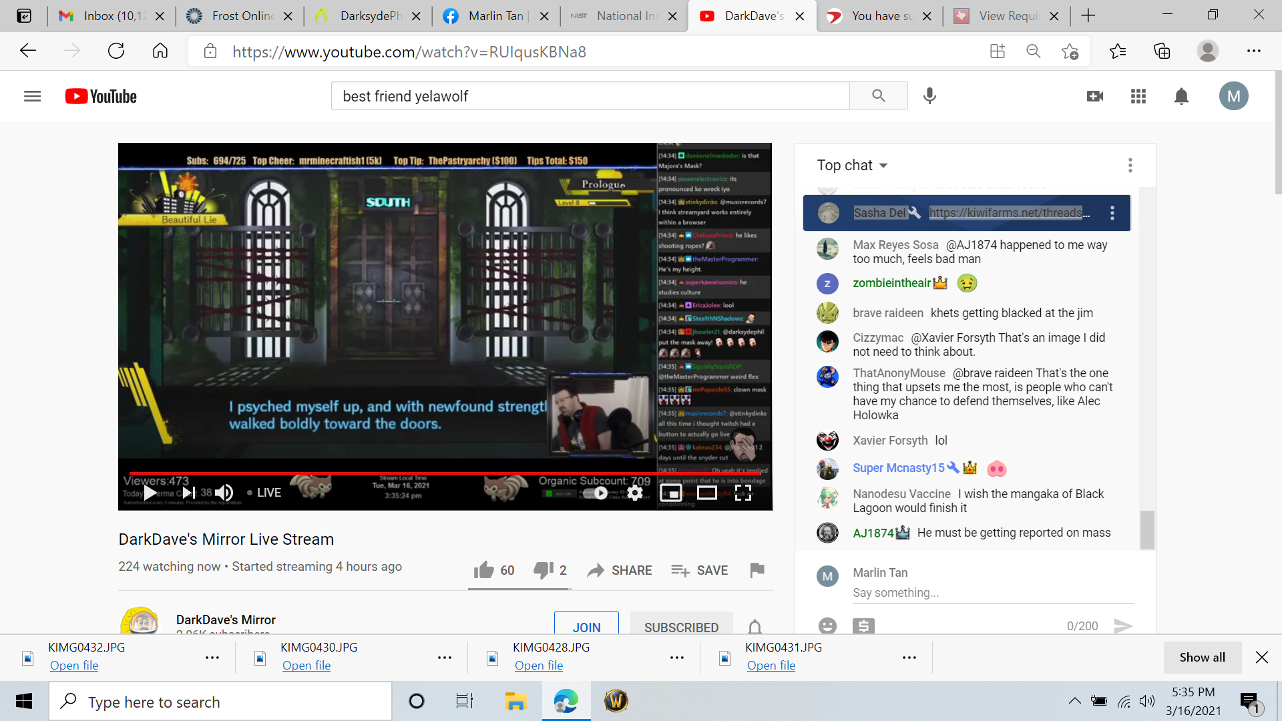Open the YouTube apps grid
This screenshot has height=721, width=1282.
coord(1138,96)
